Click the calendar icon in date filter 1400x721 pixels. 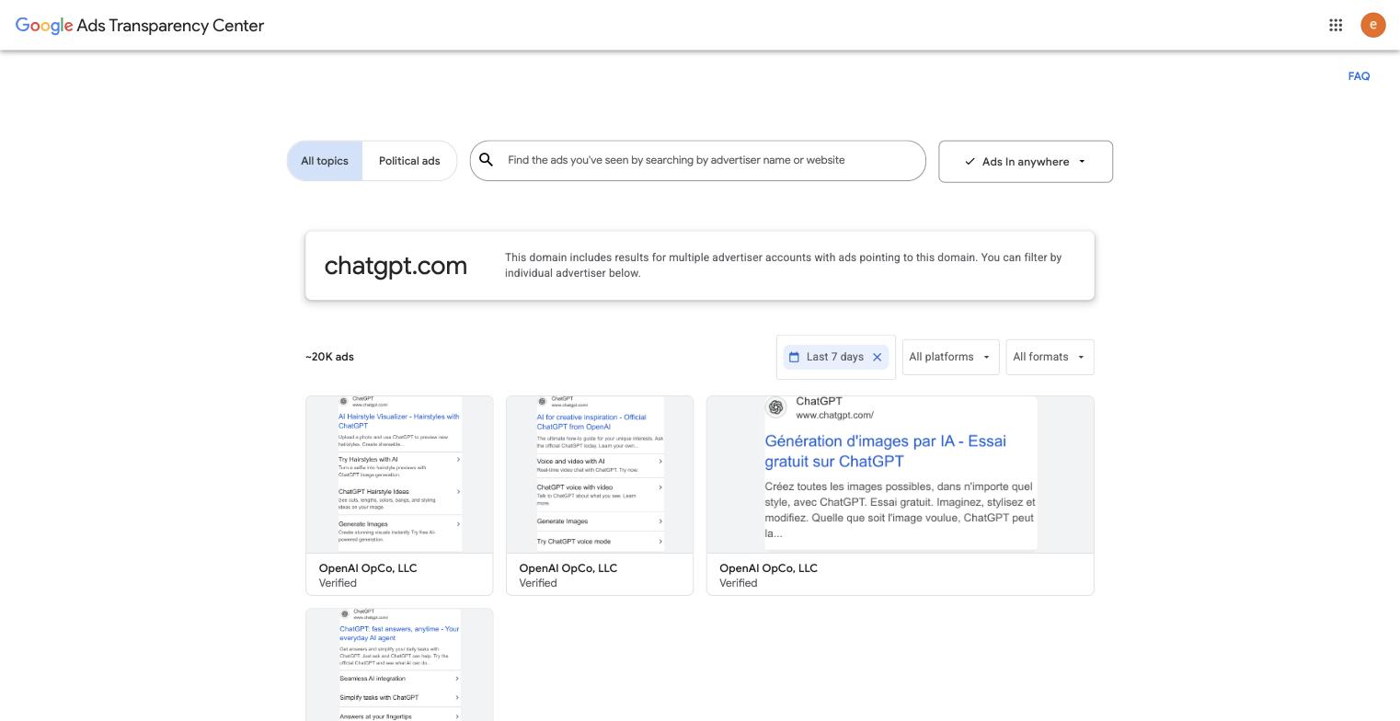click(x=794, y=357)
